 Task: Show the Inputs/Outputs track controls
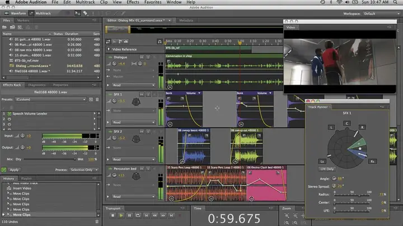tap(108, 41)
